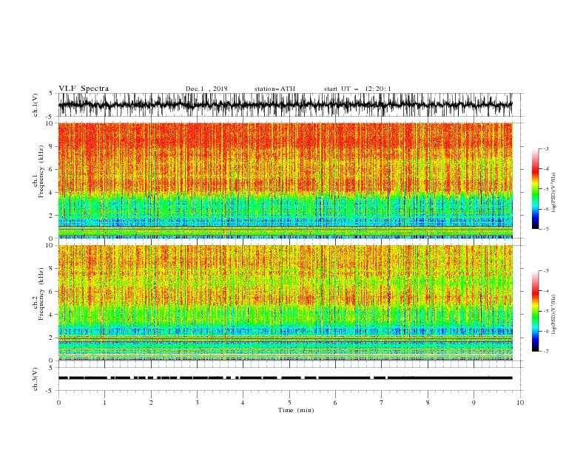Click the ch.1 voltage waveform trace
Screen dimensions: 586x452
click(x=285, y=105)
